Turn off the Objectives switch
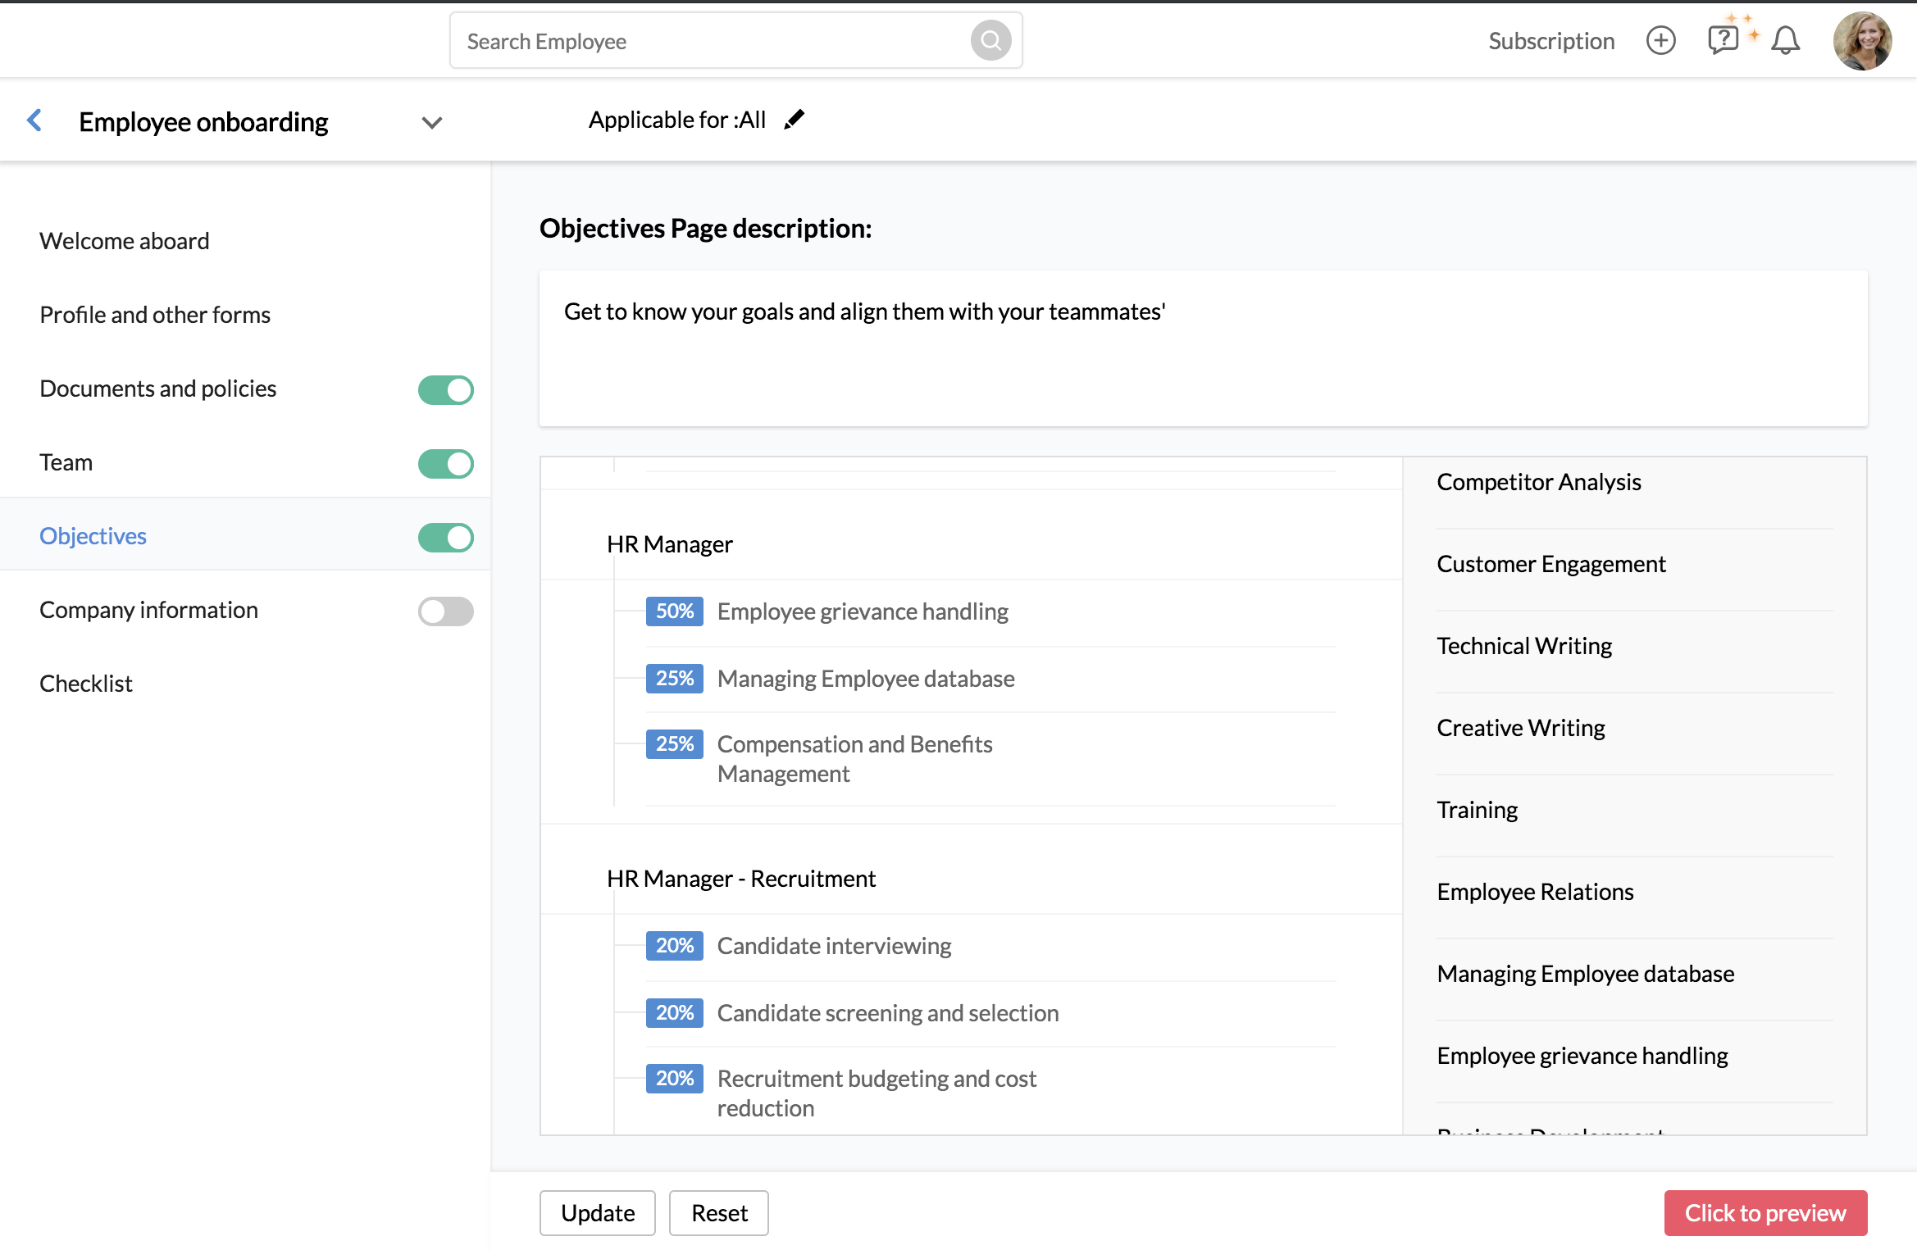Image resolution: width=1917 pixels, height=1250 pixels. click(445, 538)
